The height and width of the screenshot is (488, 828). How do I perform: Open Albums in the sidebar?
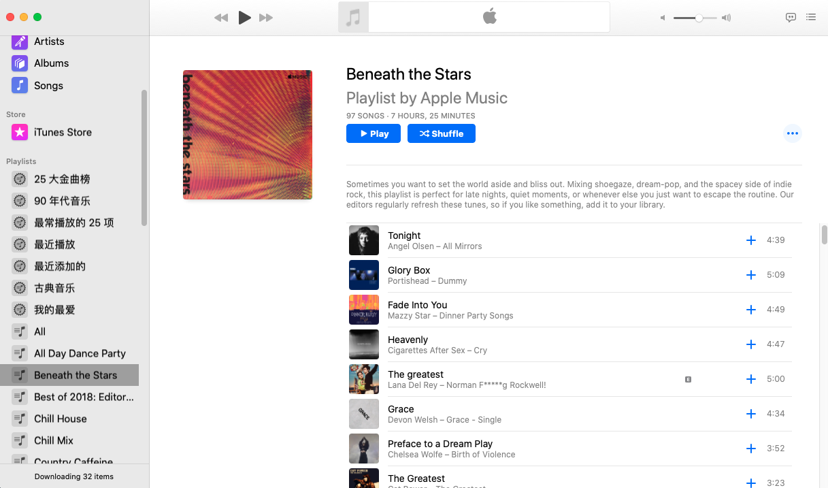pos(52,63)
